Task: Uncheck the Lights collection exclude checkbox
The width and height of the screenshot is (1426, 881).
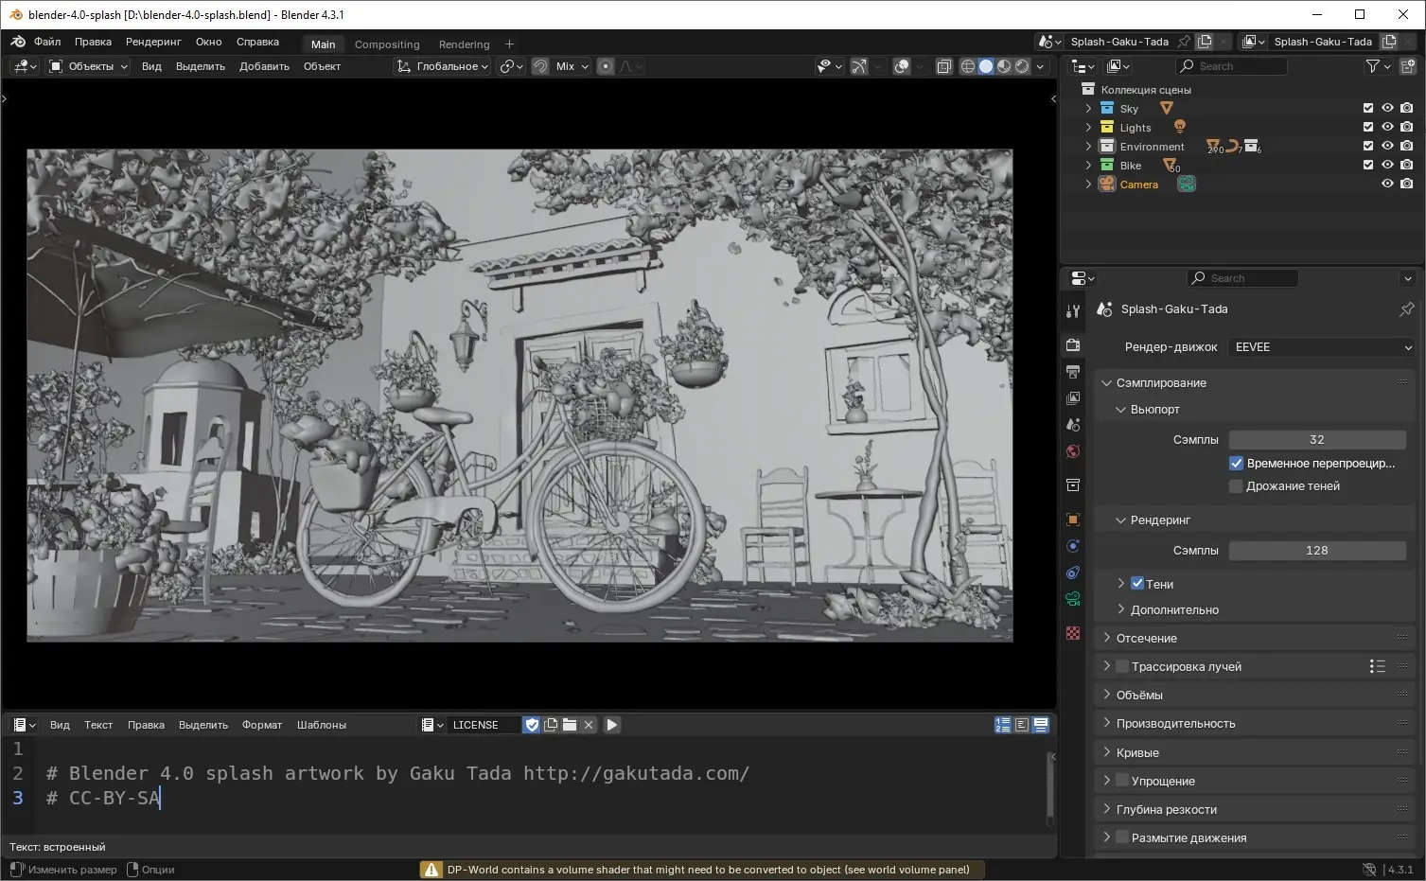Action: coord(1368,127)
